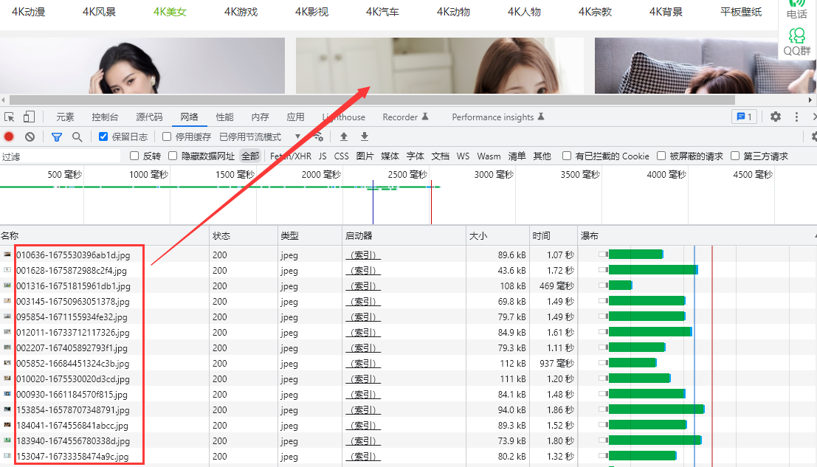The image size is (817, 467).
Task: Focus the 过滤 filter input field
Action: 61,156
